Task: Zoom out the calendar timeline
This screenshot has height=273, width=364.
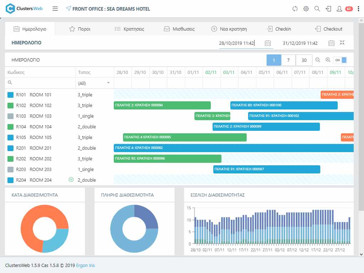Action: (x=318, y=60)
